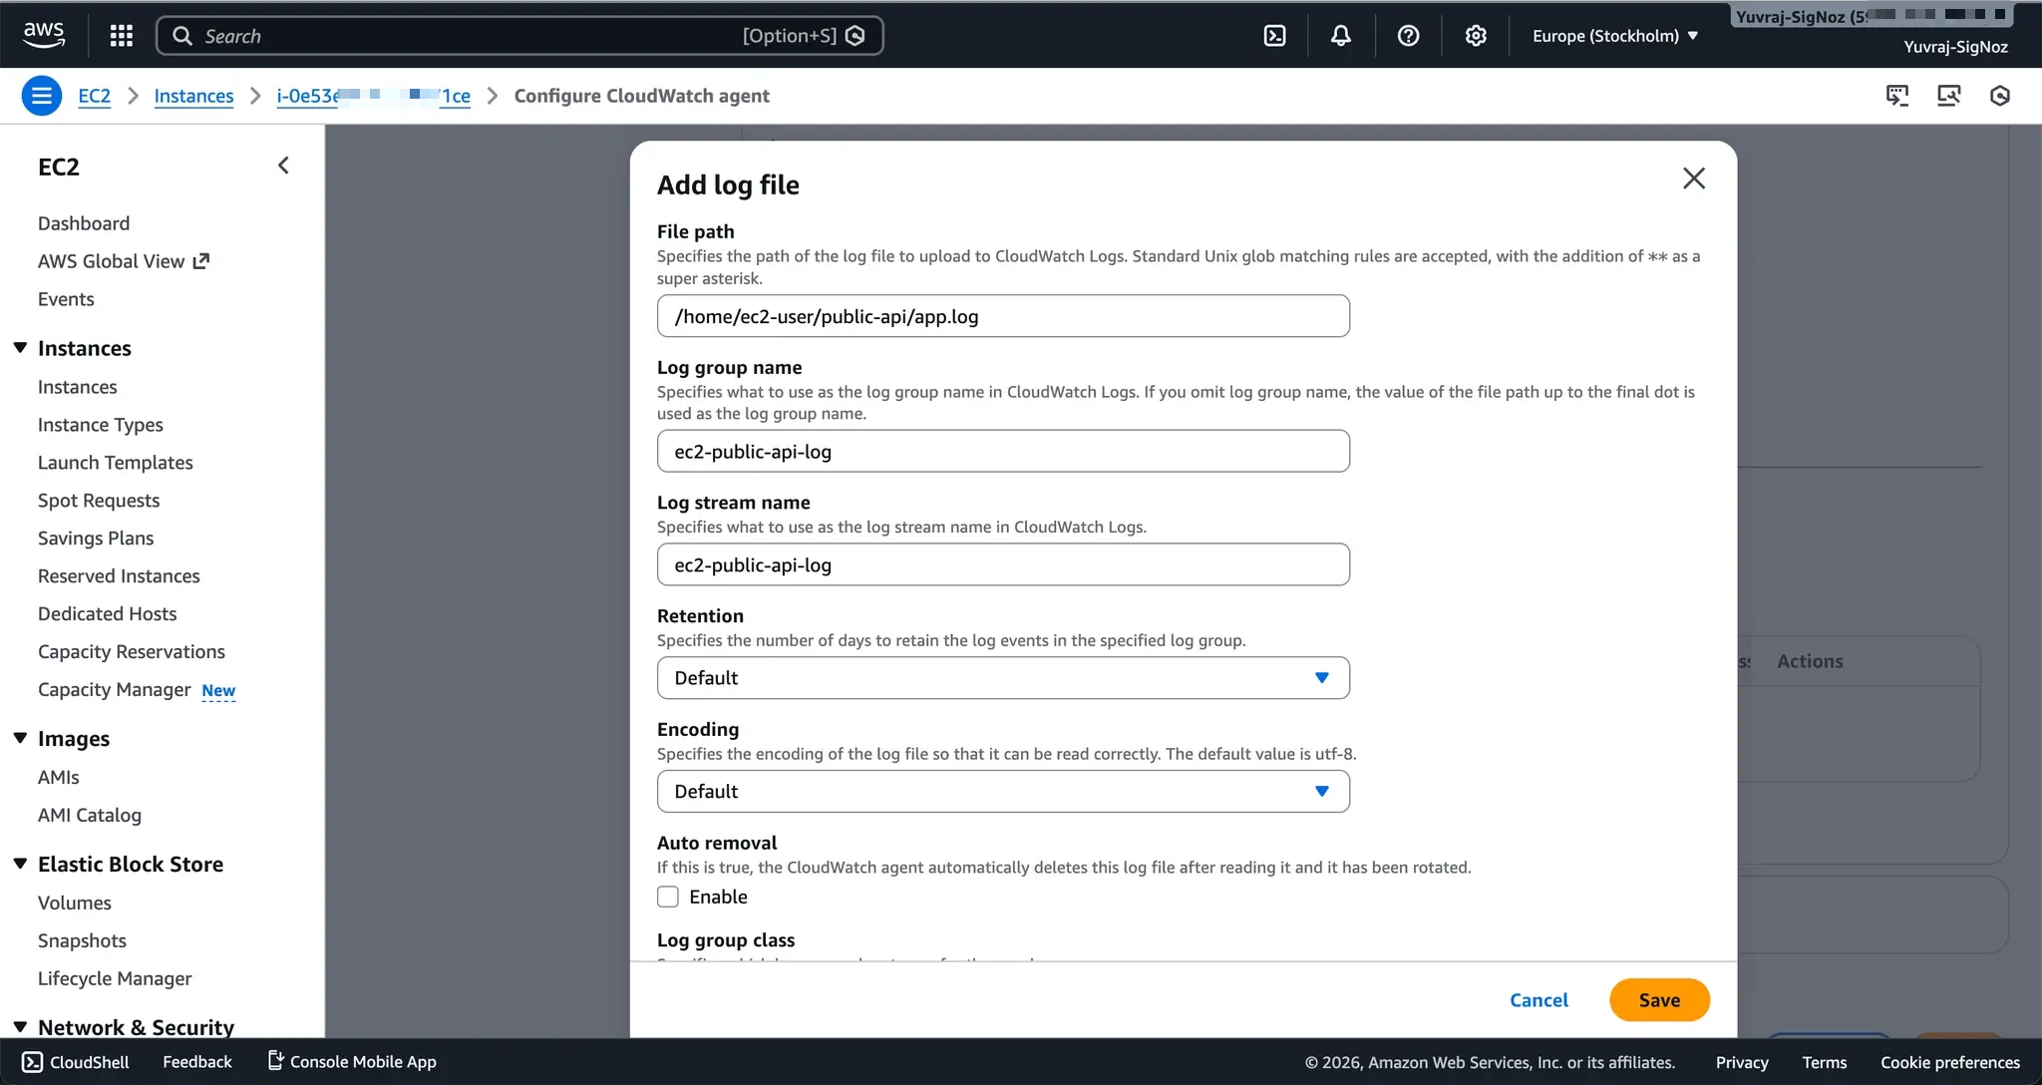Screen dimensions: 2042x1085
Task: Close the Add log file dialog
Action: click(1693, 179)
